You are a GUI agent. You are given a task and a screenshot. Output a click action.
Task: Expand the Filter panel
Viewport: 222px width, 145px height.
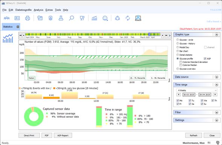216,112
